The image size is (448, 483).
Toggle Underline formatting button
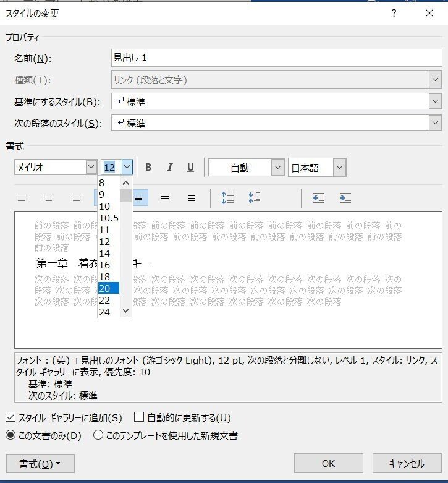pos(190,167)
